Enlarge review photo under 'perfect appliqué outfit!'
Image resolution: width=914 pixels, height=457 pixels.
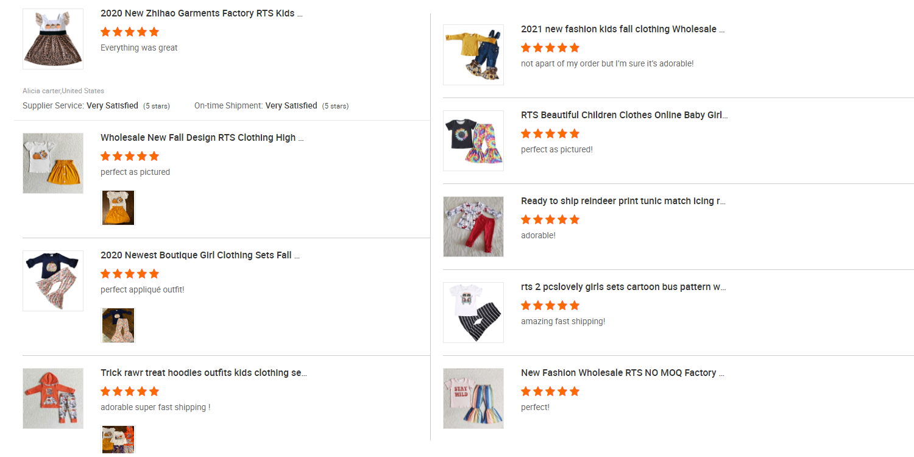tap(118, 325)
